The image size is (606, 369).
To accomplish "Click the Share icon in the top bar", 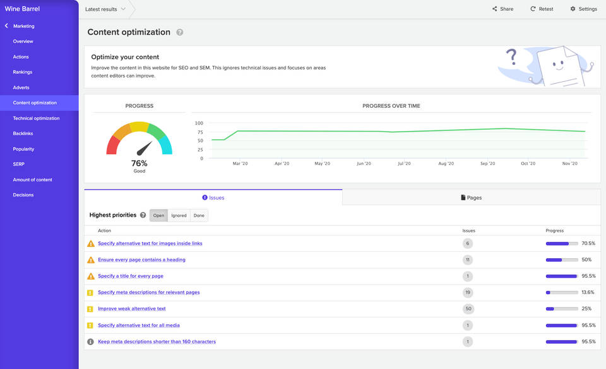I will tap(495, 9).
